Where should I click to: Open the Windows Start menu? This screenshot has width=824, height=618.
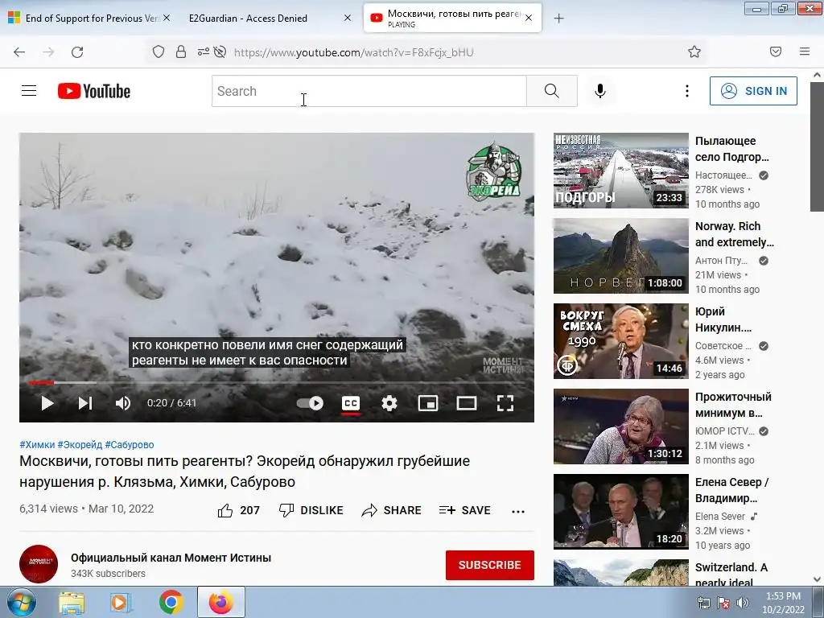[x=21, y=602]
